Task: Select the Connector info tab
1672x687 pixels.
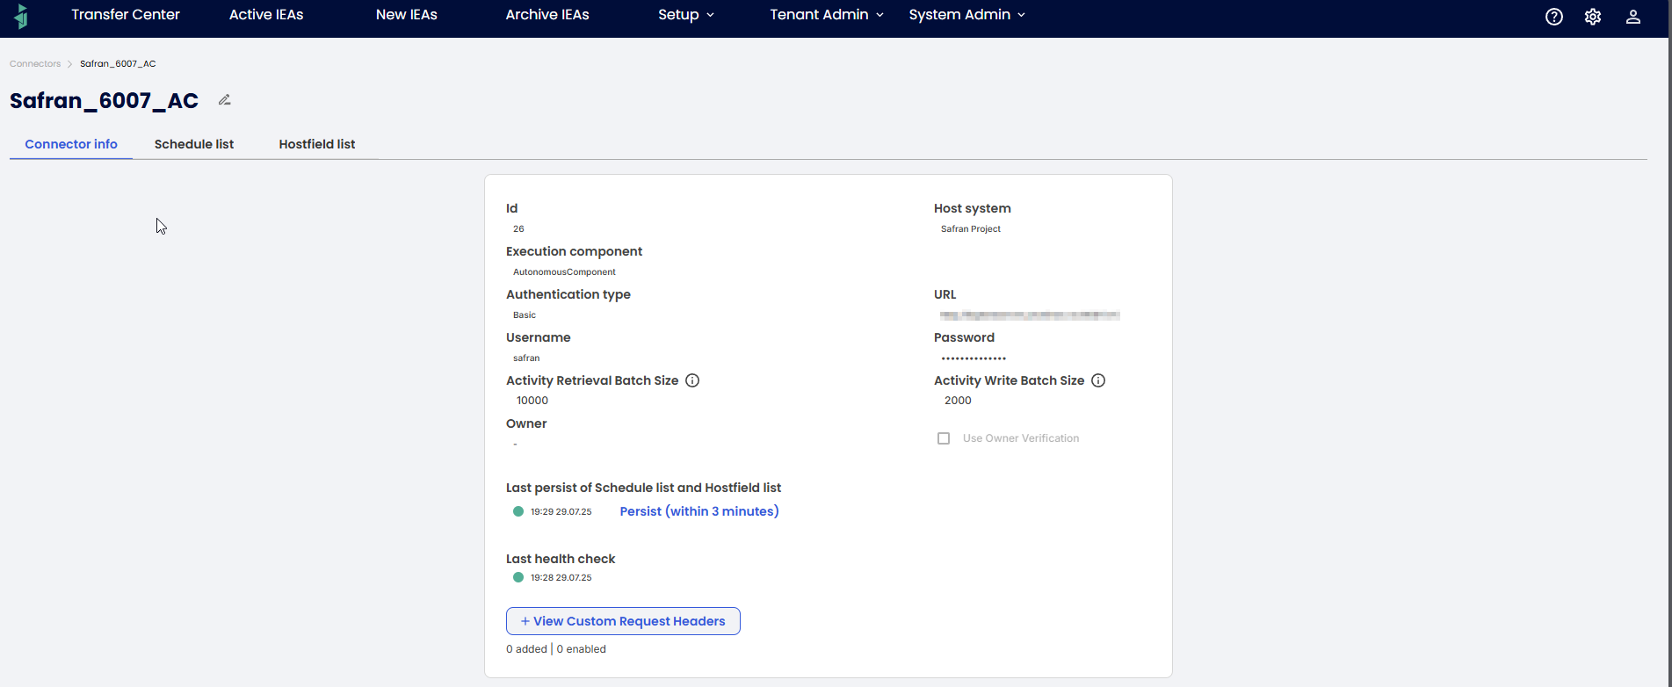Action: [x=71, y=144]
